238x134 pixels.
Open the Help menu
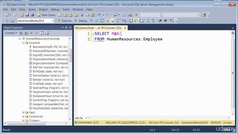click(x=89, y=9)
